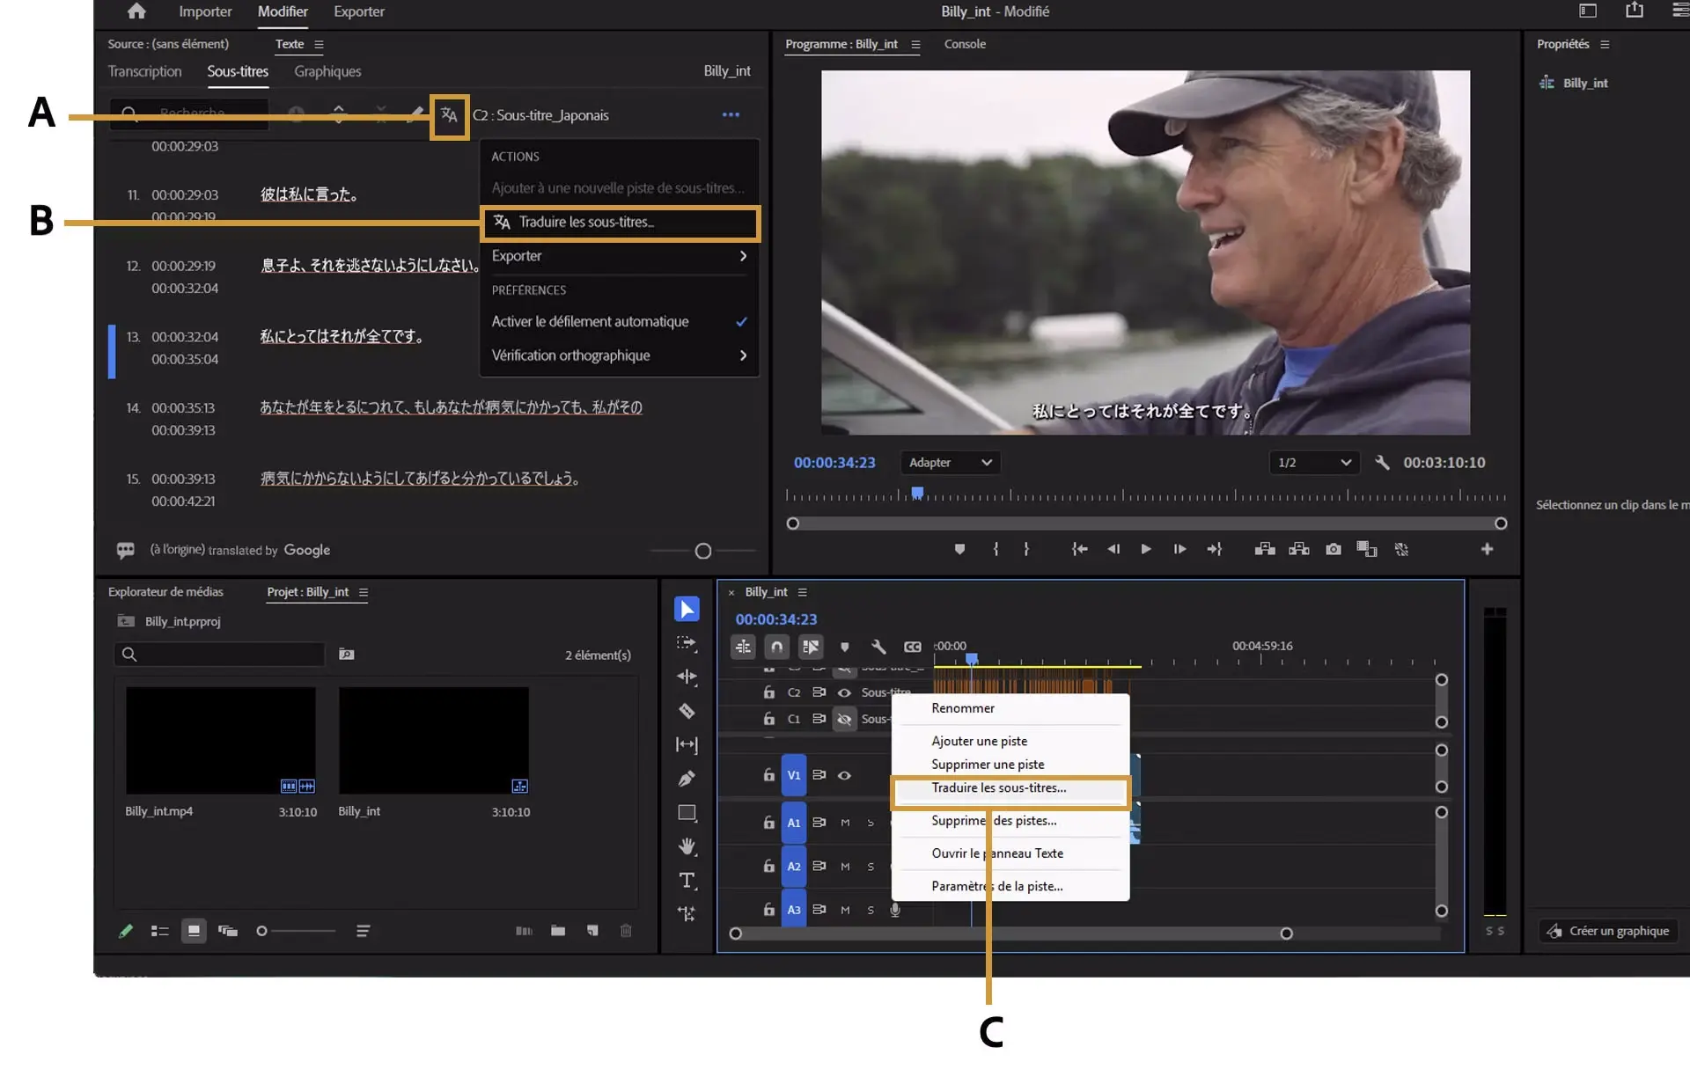Image resolution: width=1690 pixels, height=1091 pixels.
Task: Show the hidden C1 subtitle track
Action: pos(844,719)
